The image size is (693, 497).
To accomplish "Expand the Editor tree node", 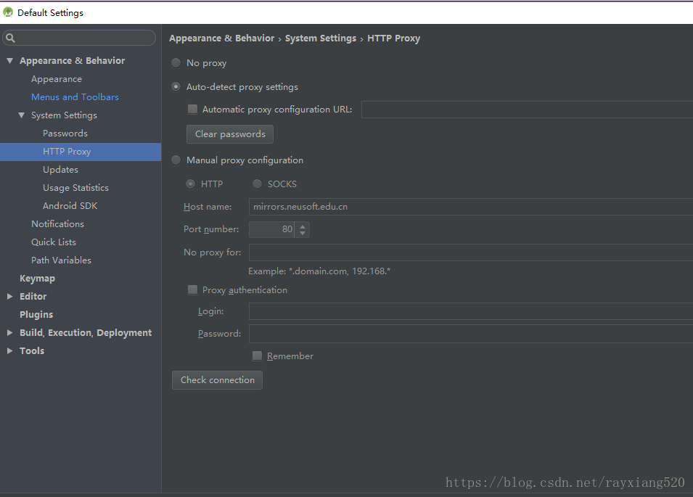I will [9, 297].
